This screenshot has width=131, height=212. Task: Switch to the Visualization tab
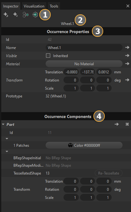(34, 6)
